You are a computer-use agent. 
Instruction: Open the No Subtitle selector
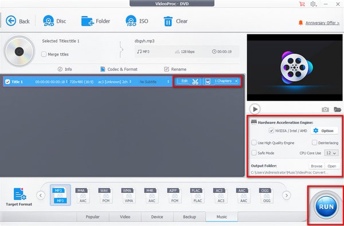coord(168,82)
